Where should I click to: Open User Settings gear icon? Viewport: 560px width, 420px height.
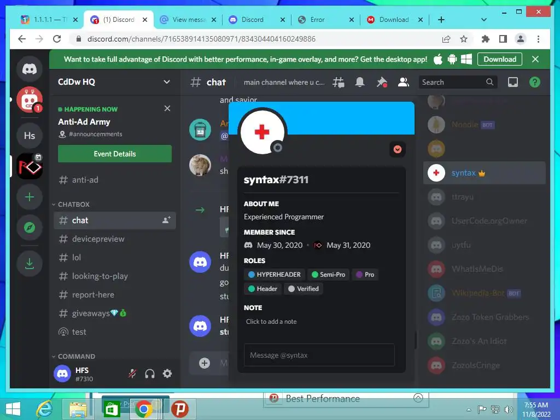pos(167,374)
